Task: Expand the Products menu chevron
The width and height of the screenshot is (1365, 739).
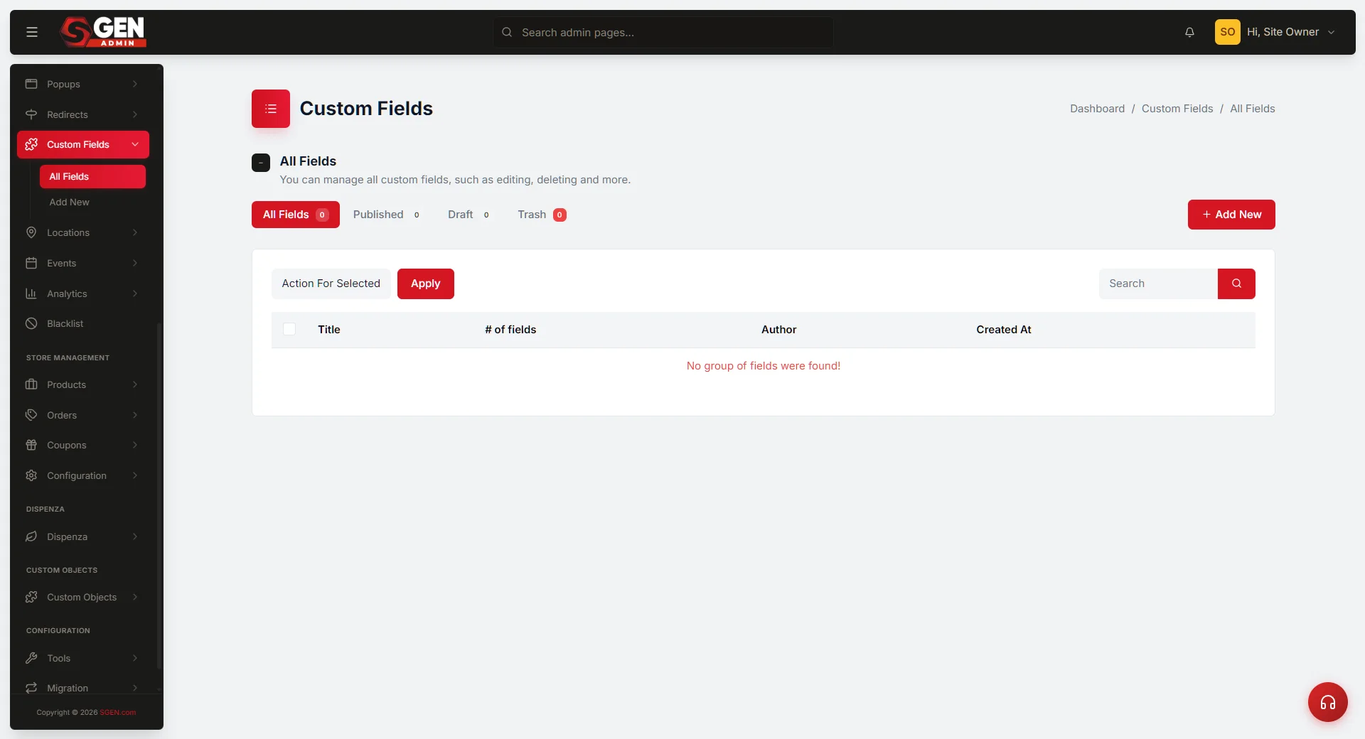Action: tap(135, 384)
